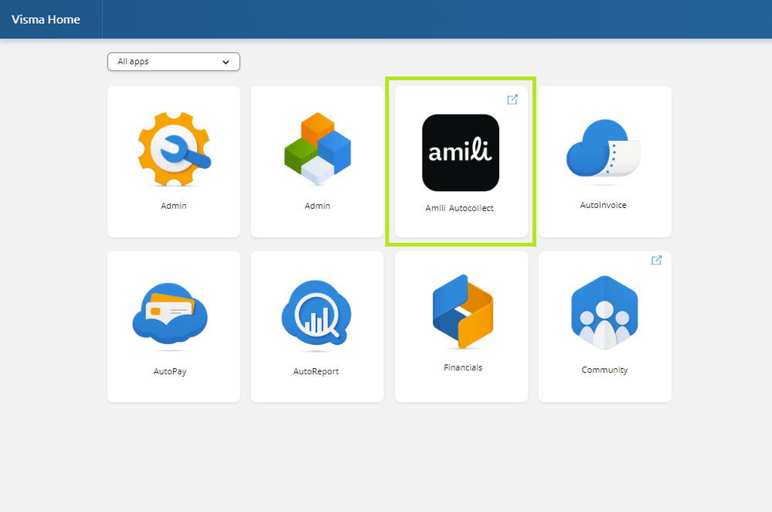
Task: Click external link icon on Community tile
Action: (656, 260)
